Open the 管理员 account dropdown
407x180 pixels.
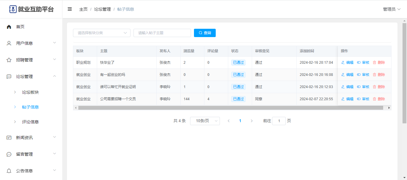click(x=392, y=9)
